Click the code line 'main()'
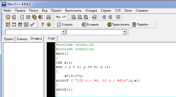The image size is (176, 97). tap(62, 54)
